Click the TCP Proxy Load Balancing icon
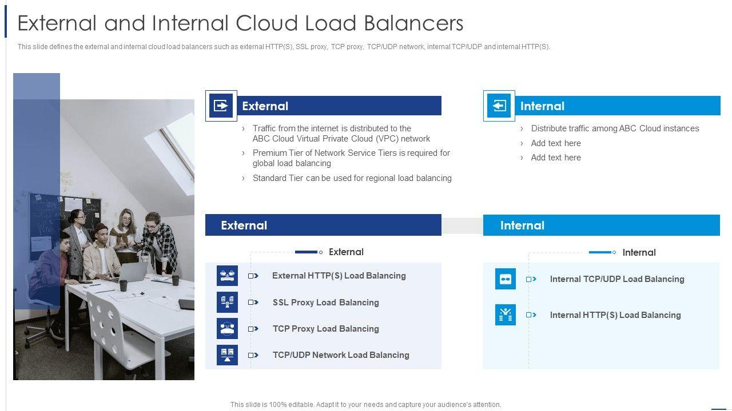 227,328
